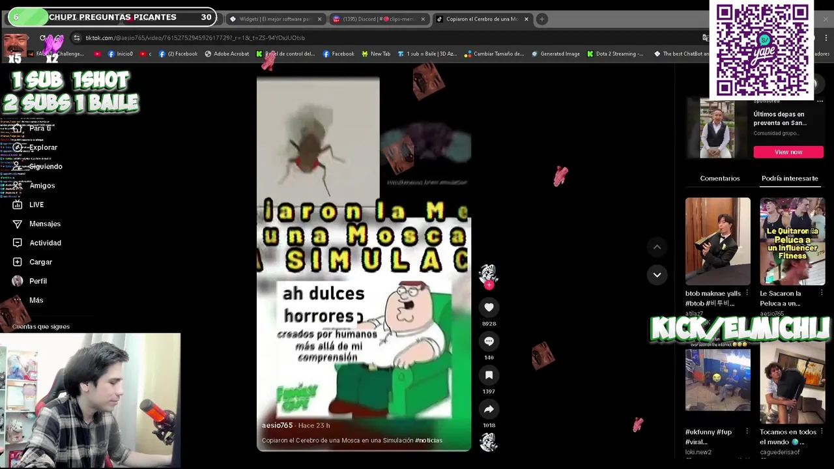The image size is (834, 469).
Task: Close the Discord browser tab
Action: pyautogui.click(x=423, y=19)
